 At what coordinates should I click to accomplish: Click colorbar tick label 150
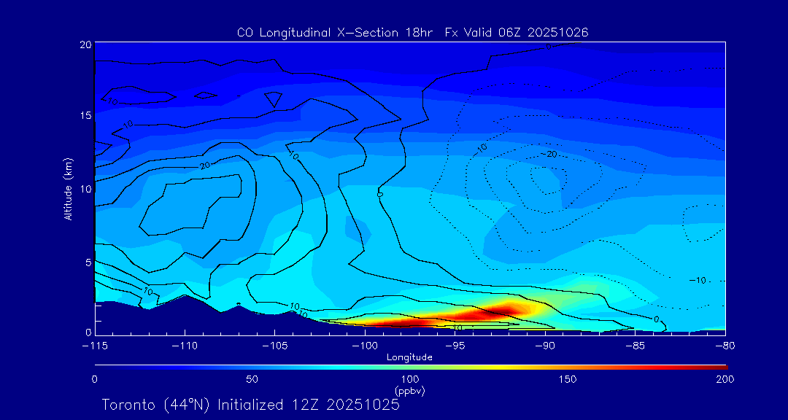tap(568, 379)
